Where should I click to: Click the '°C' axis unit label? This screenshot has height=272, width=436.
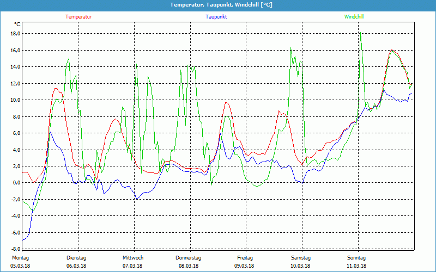[17, 24]
